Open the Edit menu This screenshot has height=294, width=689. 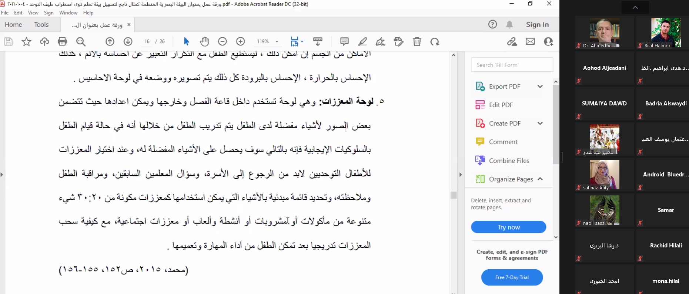(18, 13)
